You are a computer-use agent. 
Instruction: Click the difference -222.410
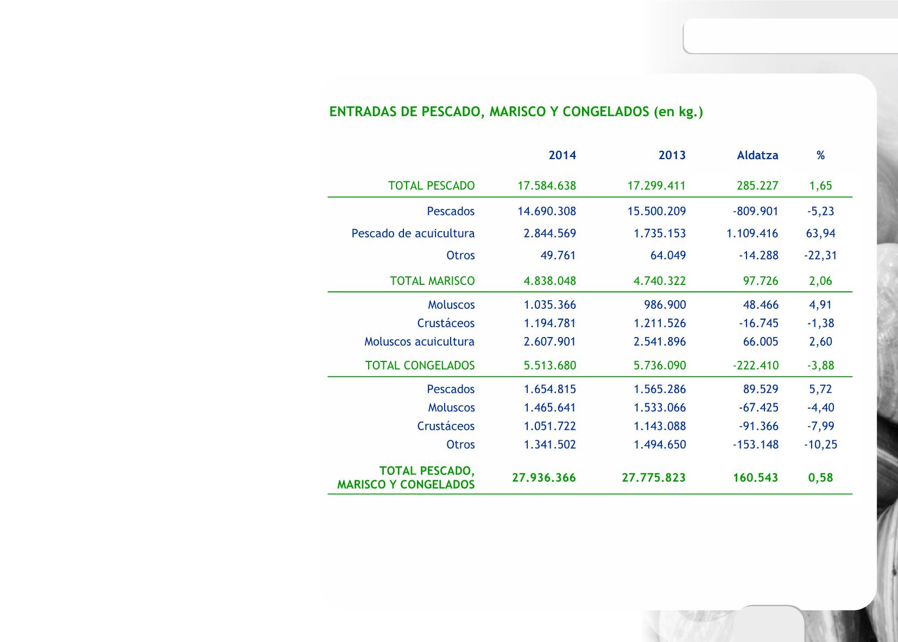coord(756,366)
